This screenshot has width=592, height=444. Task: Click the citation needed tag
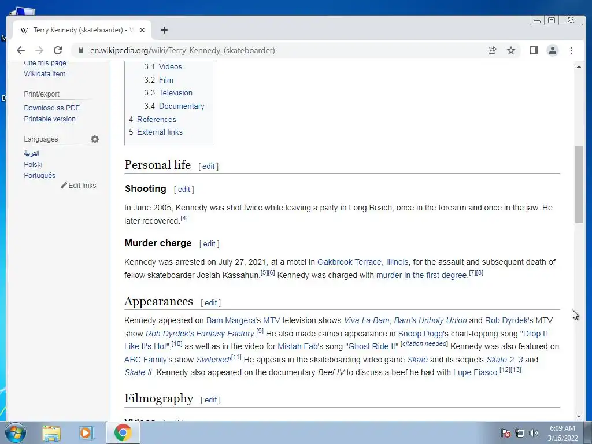[424, 343]
